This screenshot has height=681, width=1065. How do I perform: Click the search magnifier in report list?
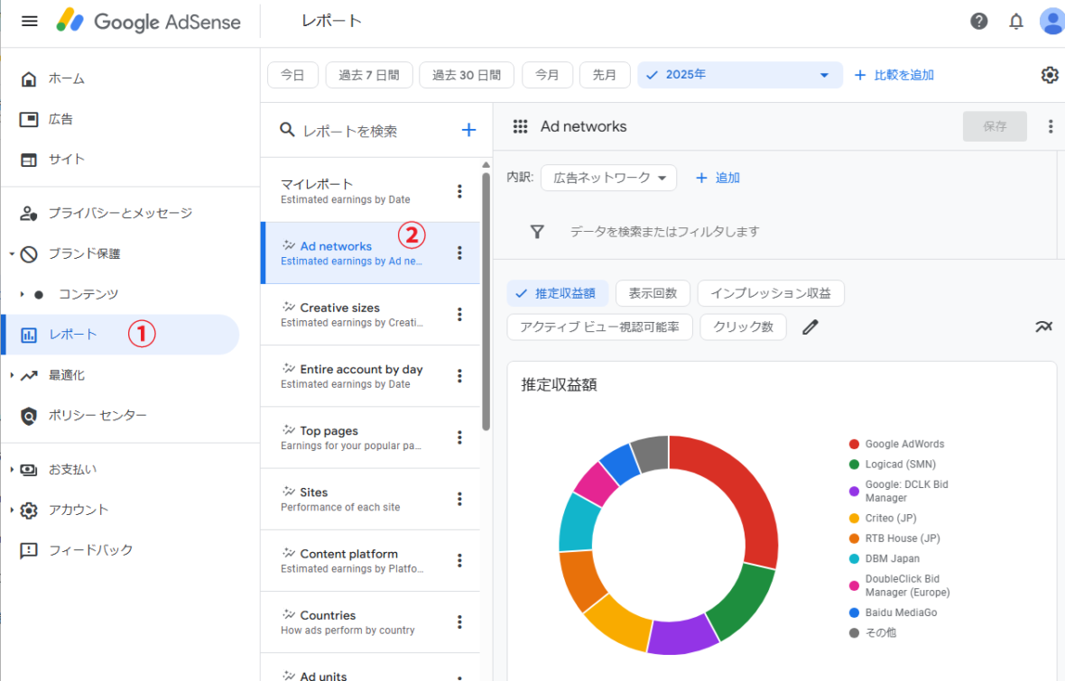click(287, 130)
